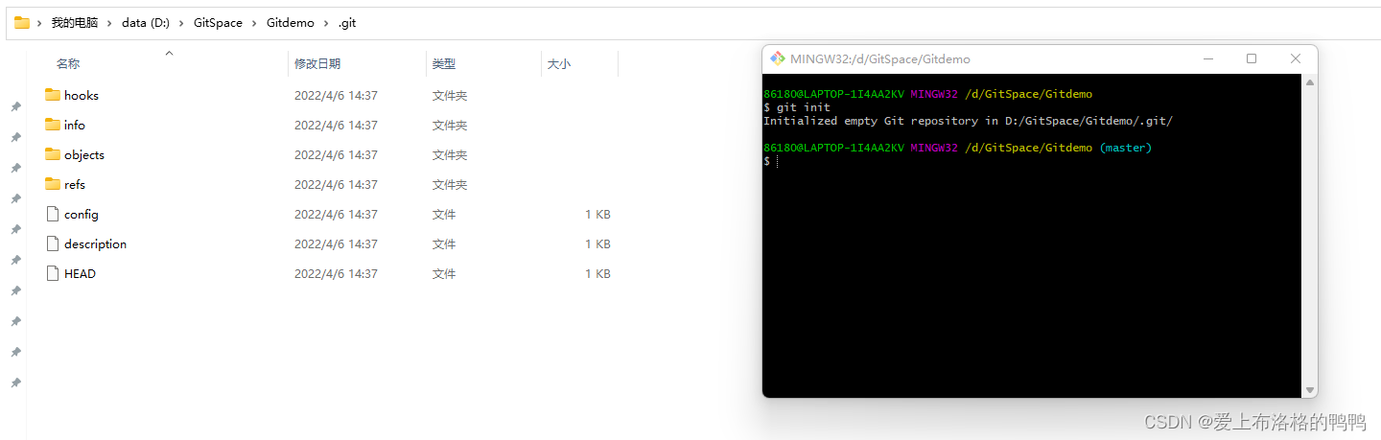Screen dimensions: 1381x440
Task: Click the 文件 type cell in the config row
Action: pyautogui.click(x=444, y=214)
